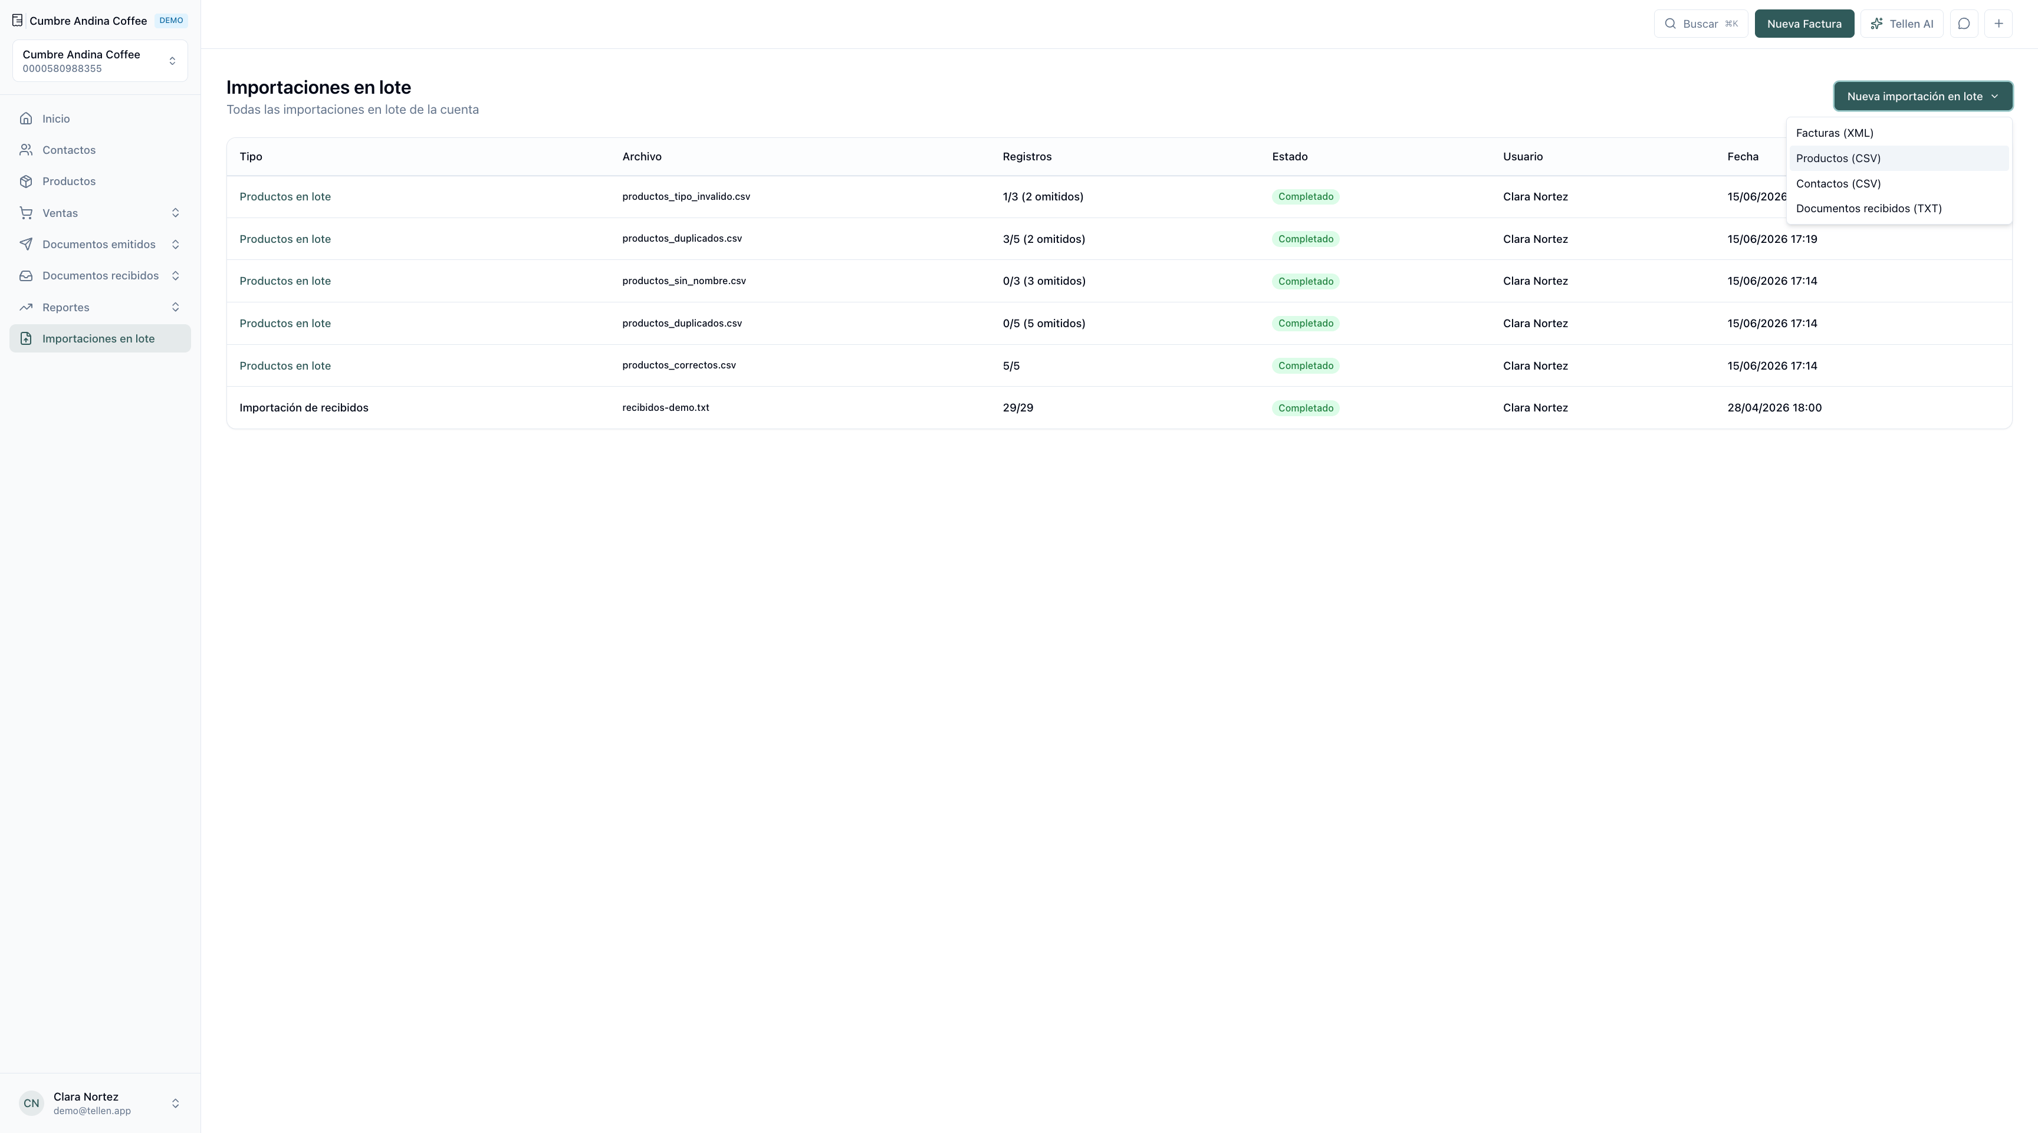Click the CN user avatar
The height and width of the screenshot is (1133, 2038).
[32, 1103]
